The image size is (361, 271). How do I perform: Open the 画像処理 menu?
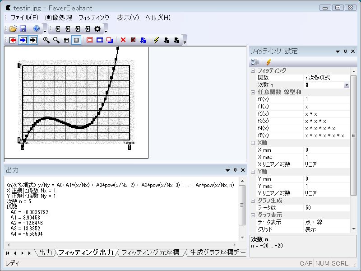click(x=58, y=18)
